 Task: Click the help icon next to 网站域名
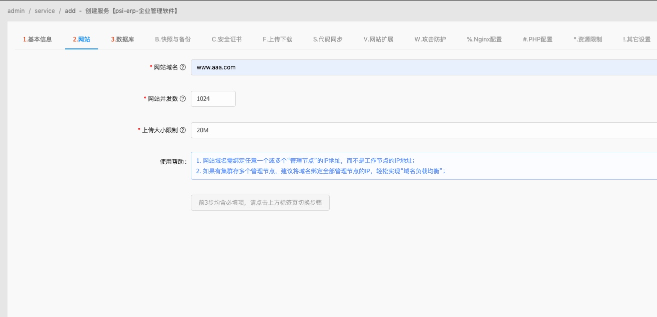tap(183, 67)
